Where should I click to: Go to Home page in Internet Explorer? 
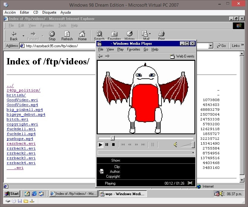[x=82, y=36]
